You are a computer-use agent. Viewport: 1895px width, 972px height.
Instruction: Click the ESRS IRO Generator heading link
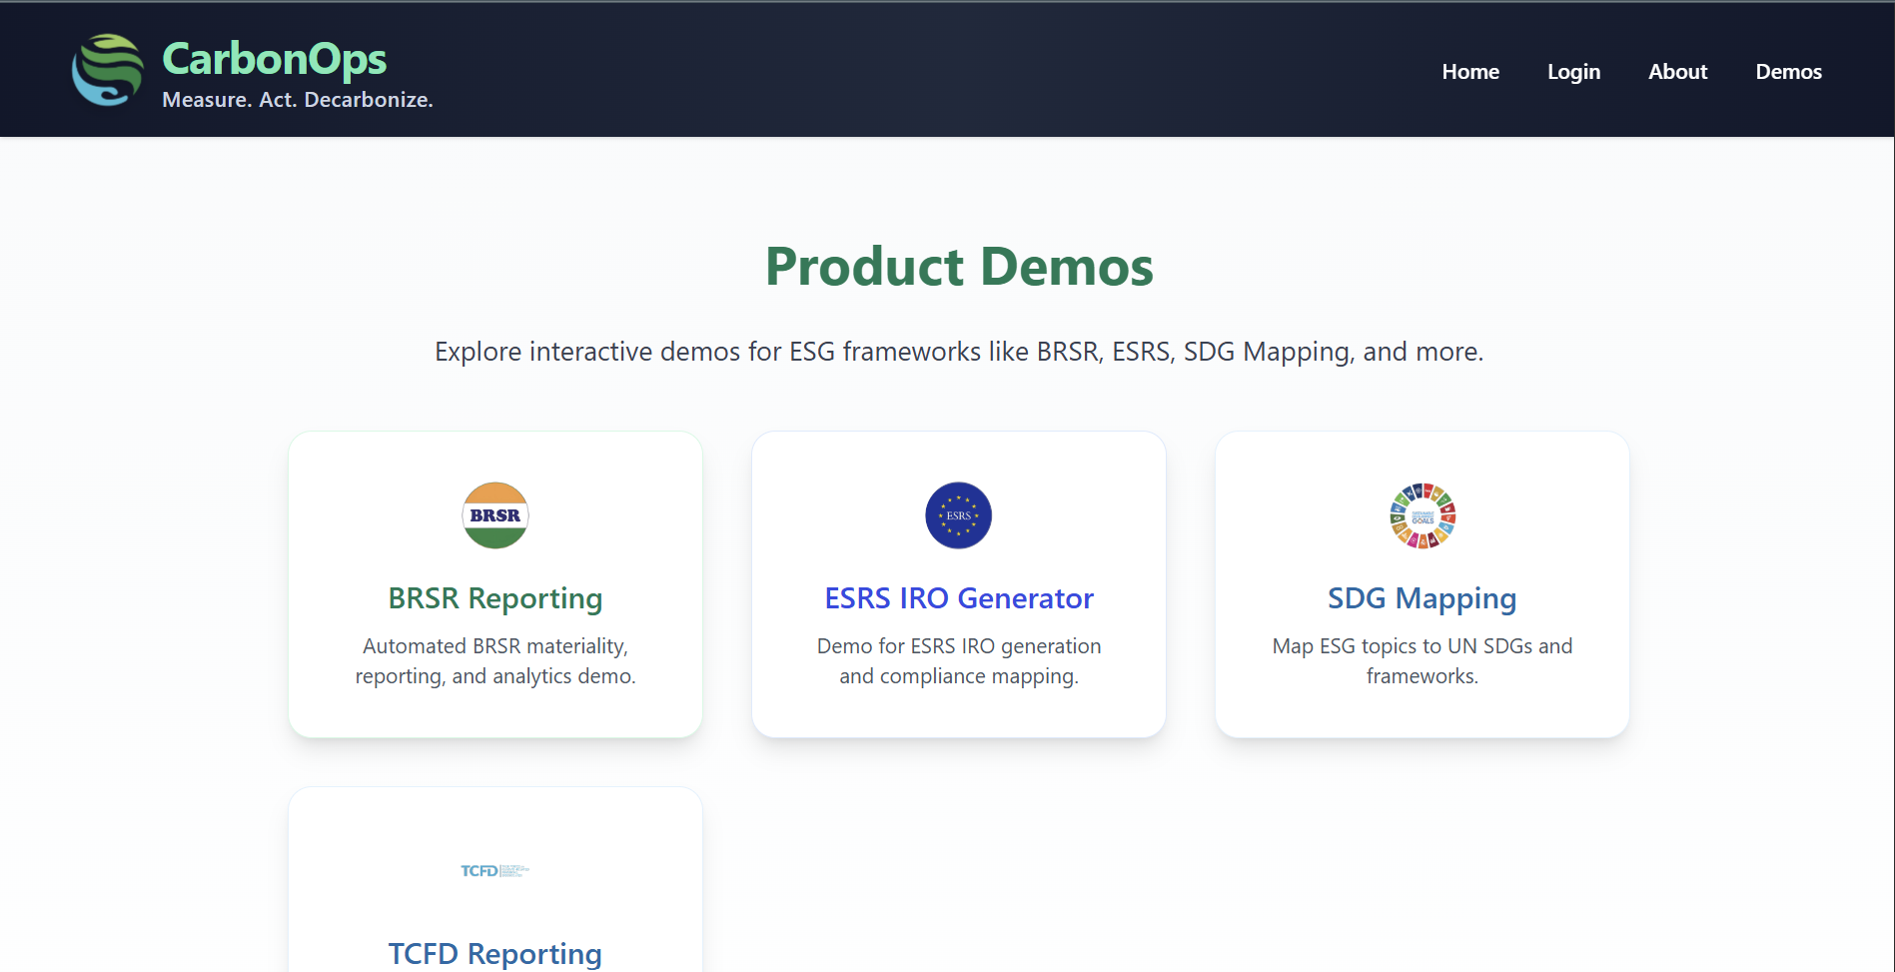(x=958, y=597)
